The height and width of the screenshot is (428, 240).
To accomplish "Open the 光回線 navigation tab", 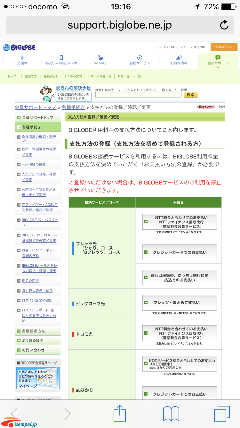I will (22, 60).
